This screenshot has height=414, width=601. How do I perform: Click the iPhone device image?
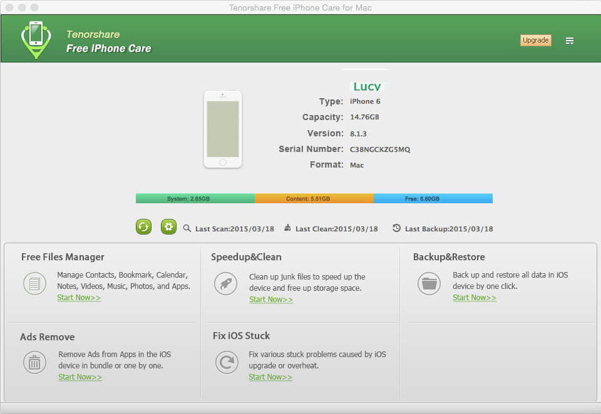tap(222, 129)
